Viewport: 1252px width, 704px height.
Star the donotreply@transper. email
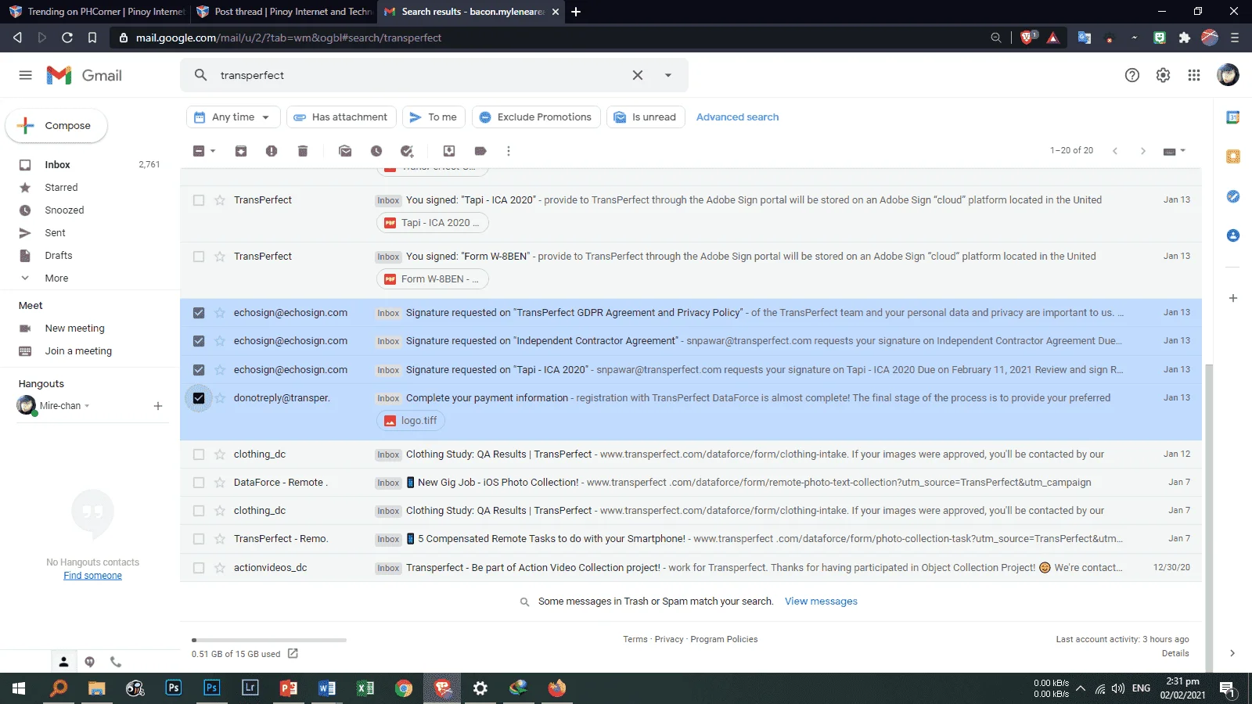(220, 398)
